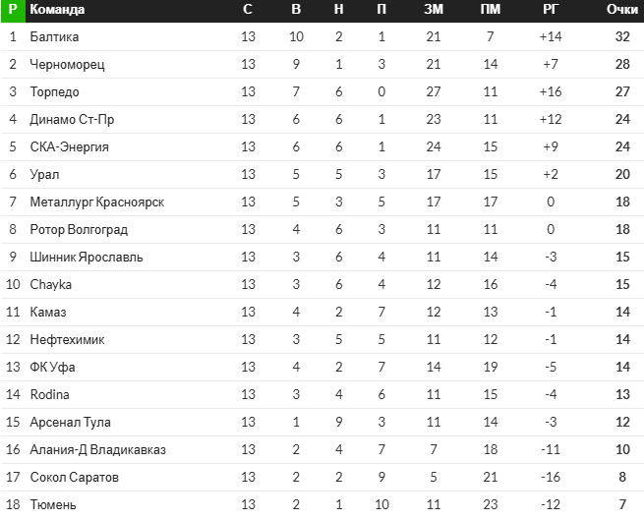Image resolution: width=644 pixels, height=520 pixels.
Task: Open the СКА-Энергия team page
Action: (x=69, y=147)
